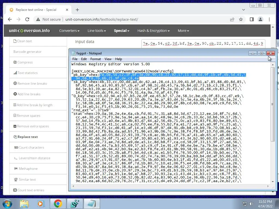Open the media player taskbar icon
Image resolution: width=279 pixels, height=209 pixels.
[40, 204]
